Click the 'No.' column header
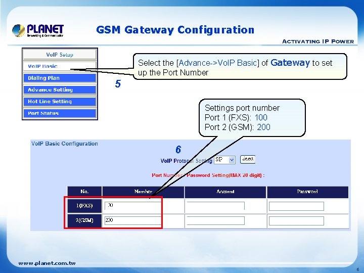 tap(84, 192)
